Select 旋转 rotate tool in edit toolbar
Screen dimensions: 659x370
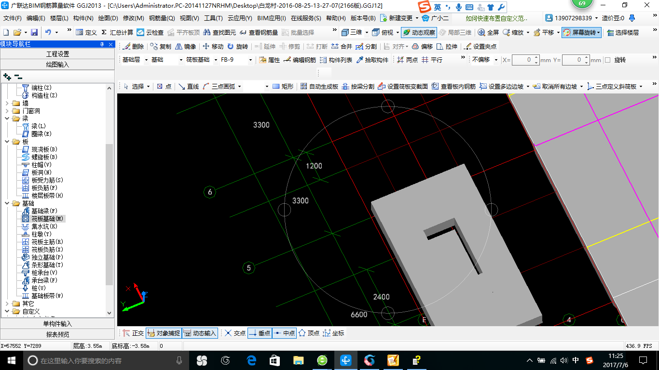(x=237, y=46)
